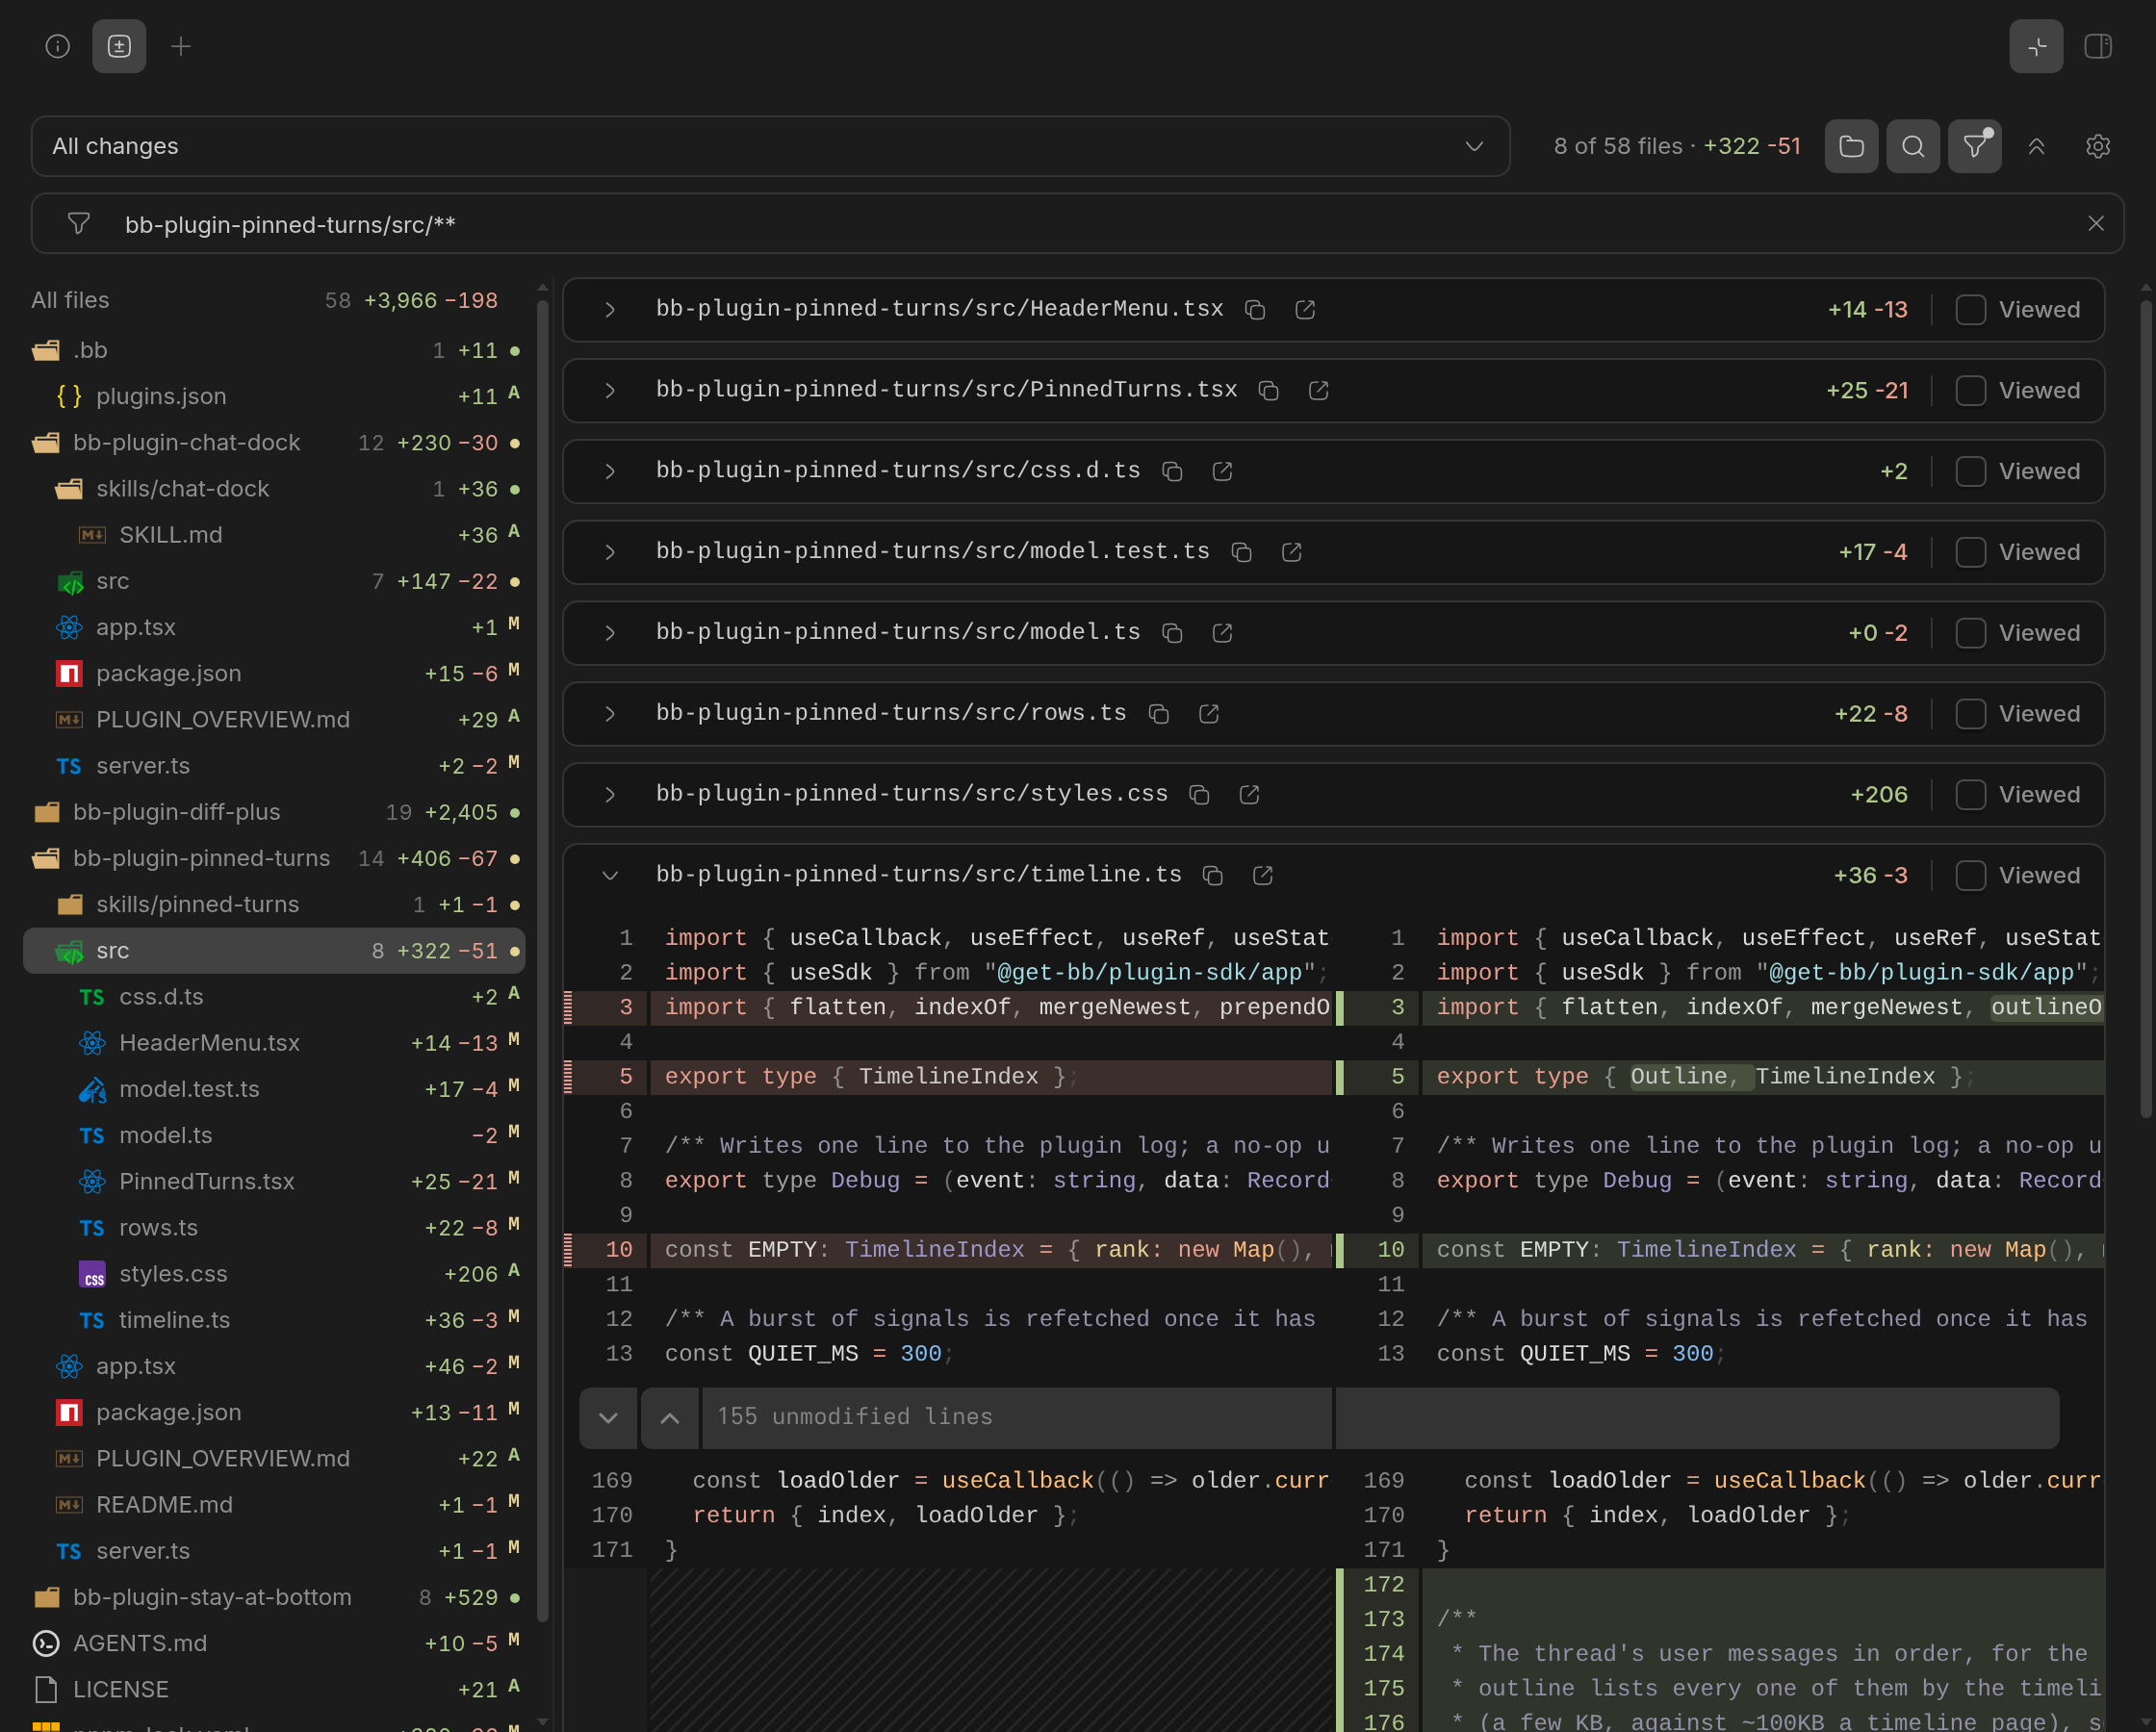The image size is (2156, 1732).
Task: Mark css.d.ts as Viewed
Action: point(1970,471)
